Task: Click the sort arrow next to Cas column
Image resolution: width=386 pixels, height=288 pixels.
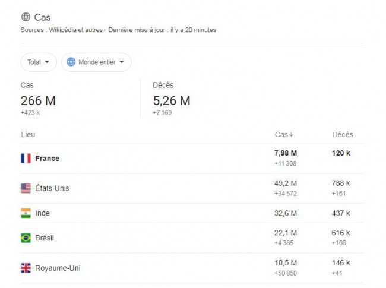Action: point(291,135)
